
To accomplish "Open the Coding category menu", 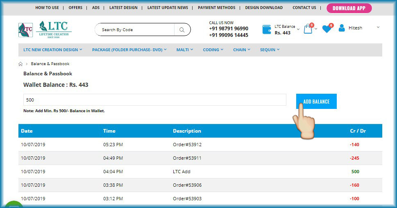I will tap(213, 50).
